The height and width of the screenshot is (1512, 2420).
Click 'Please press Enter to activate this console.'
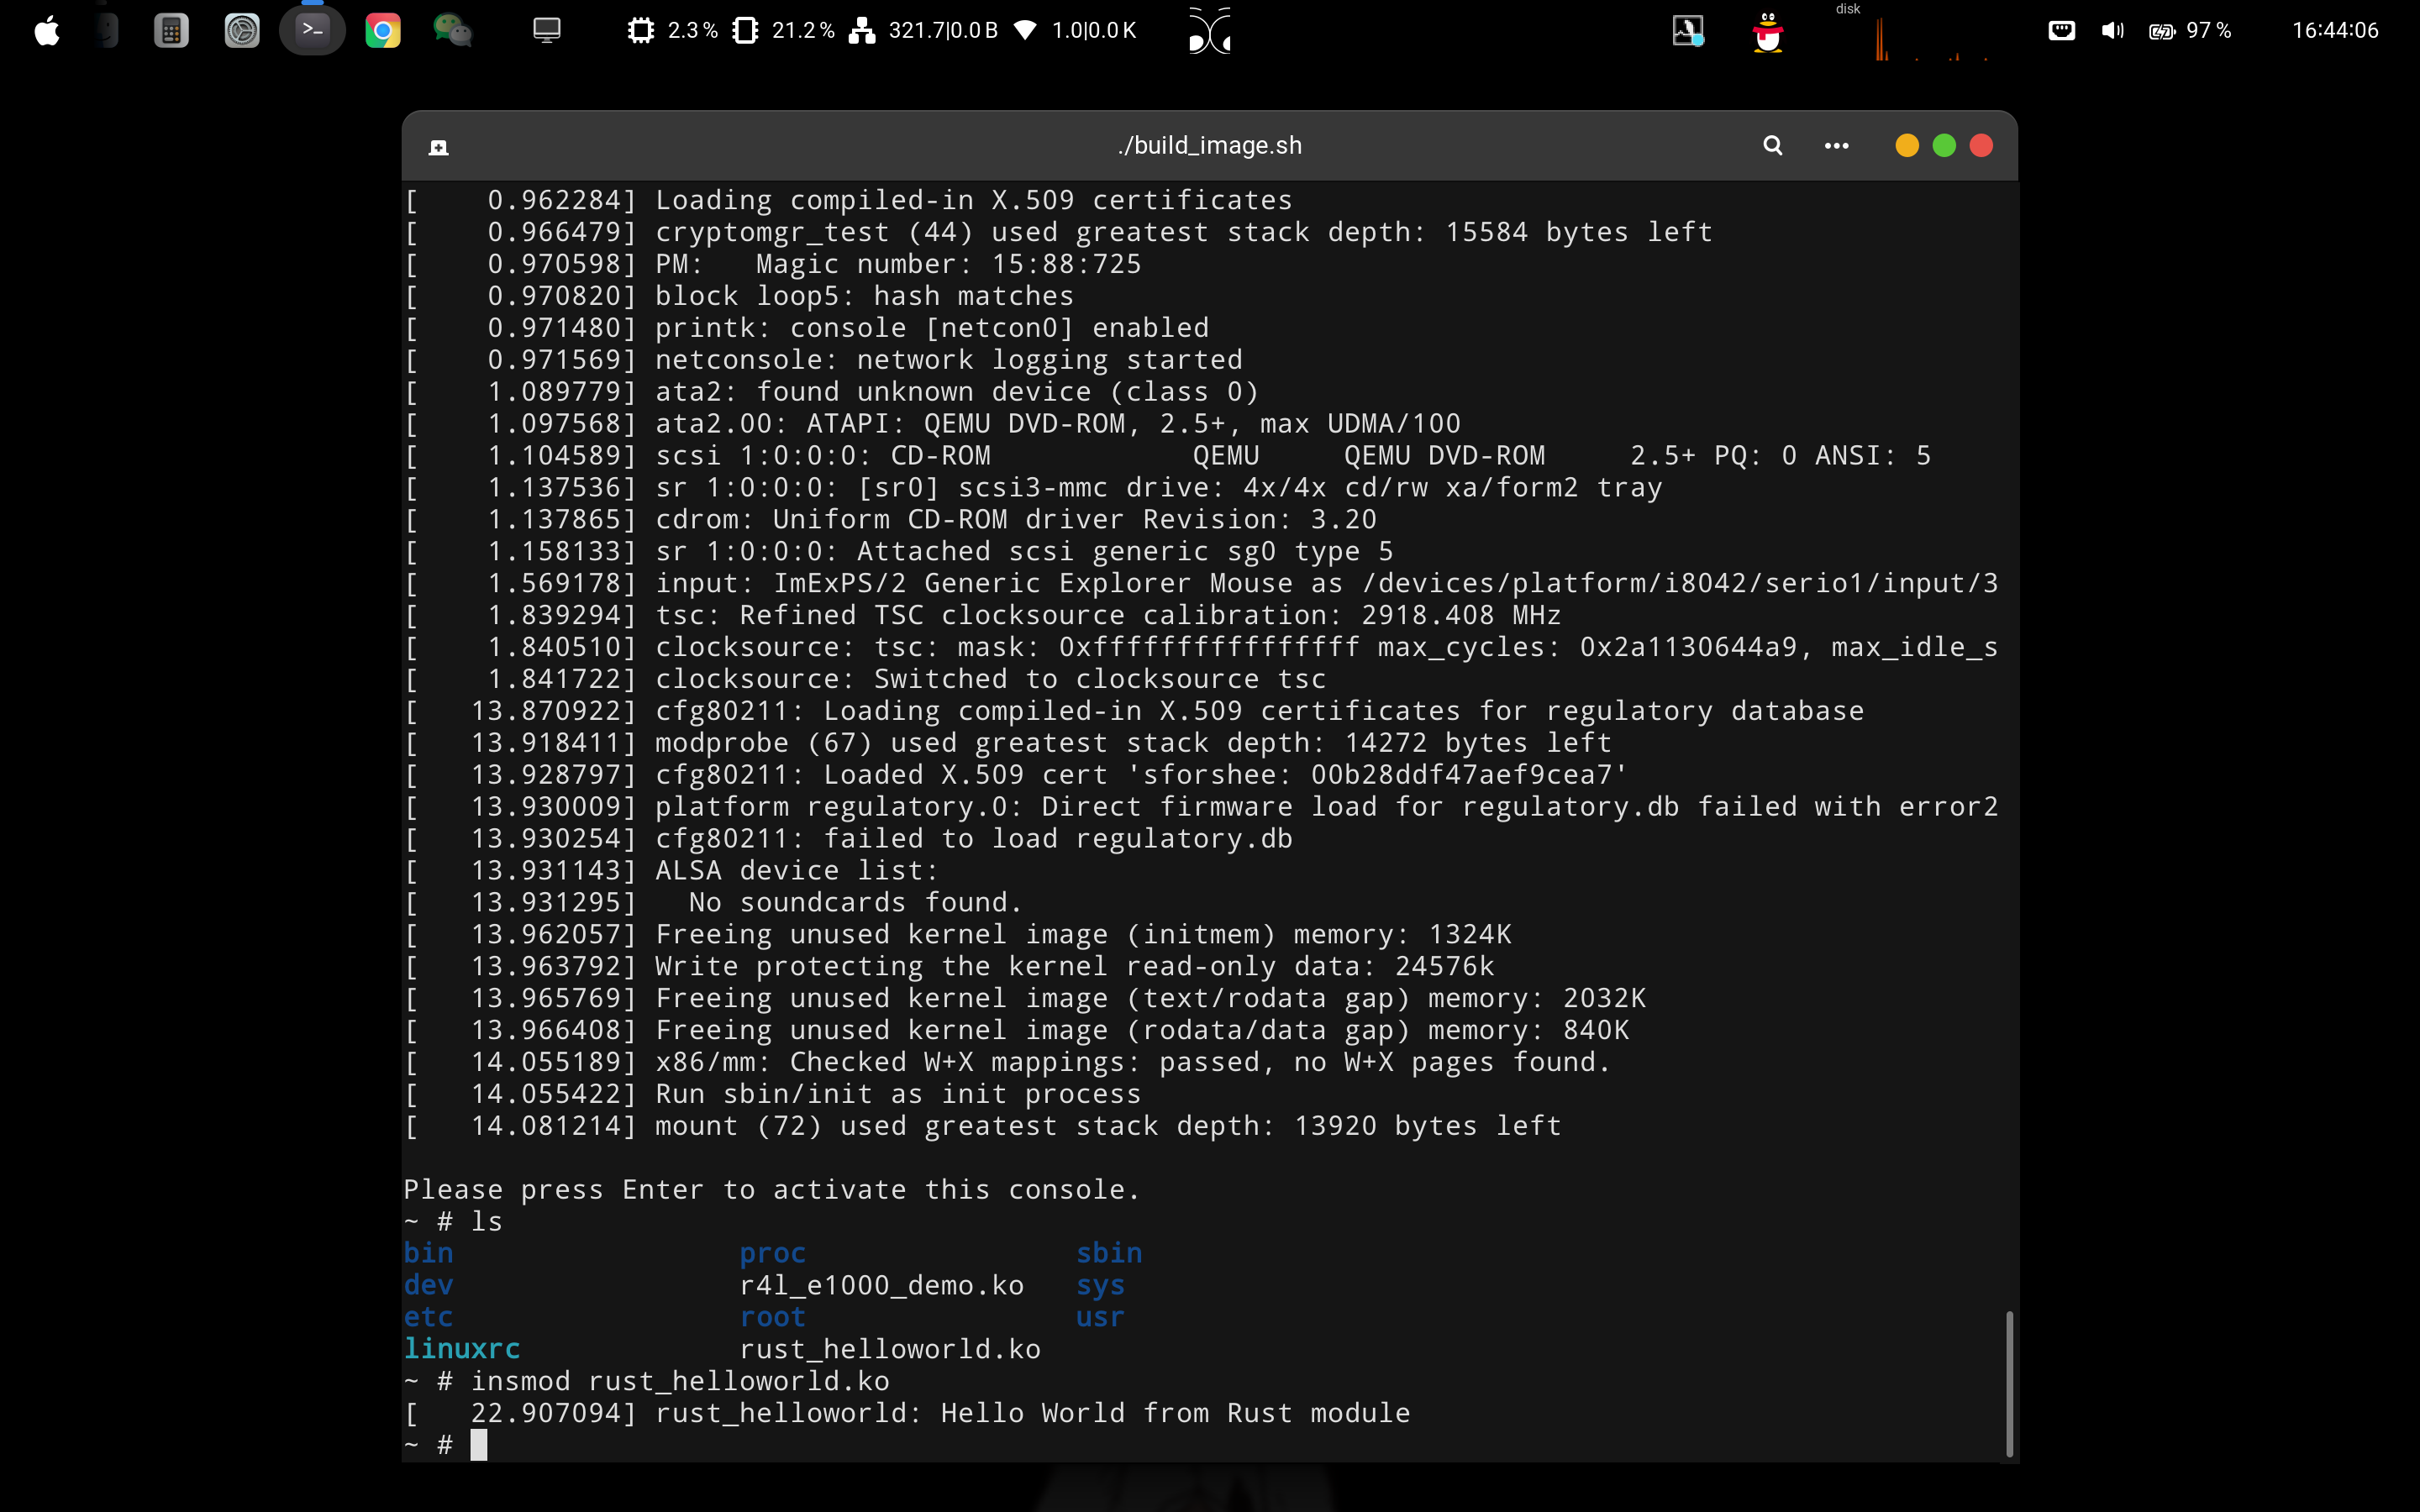coord(772,1189)
